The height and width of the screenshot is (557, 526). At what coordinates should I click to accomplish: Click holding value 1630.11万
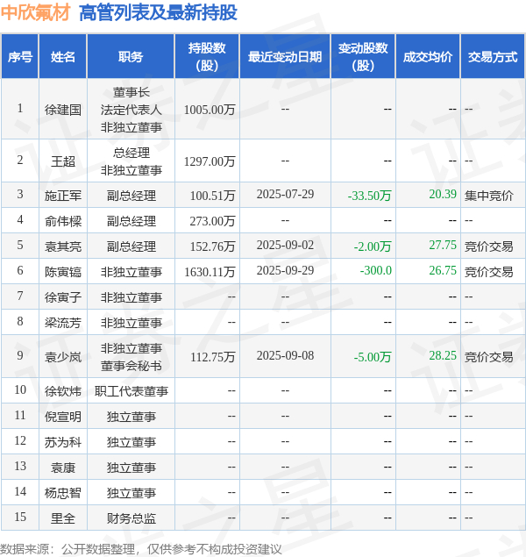tap(210, 272)
